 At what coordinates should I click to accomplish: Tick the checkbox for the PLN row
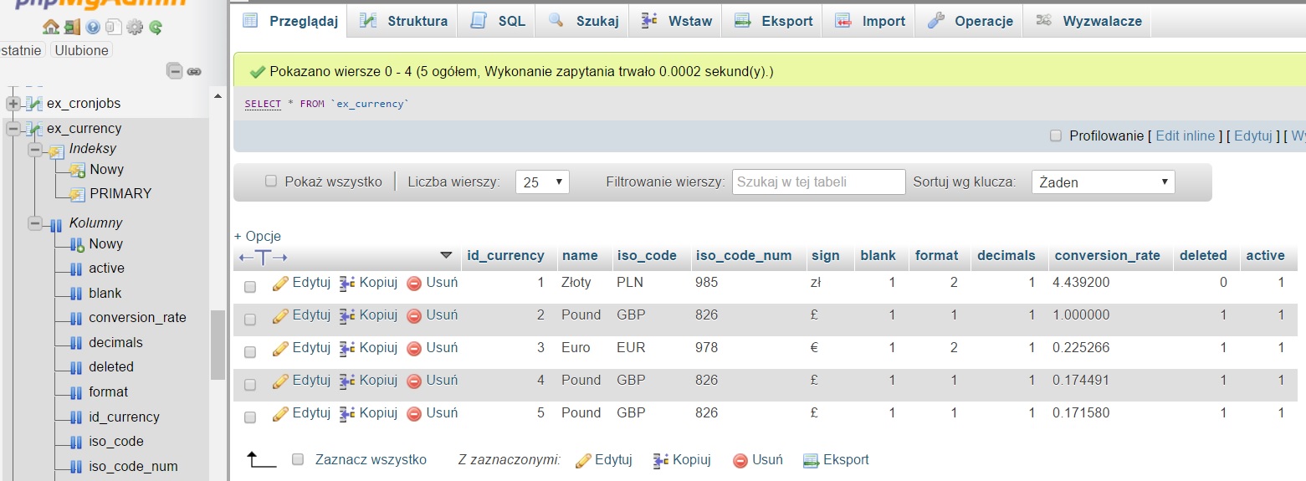(250, 287)
